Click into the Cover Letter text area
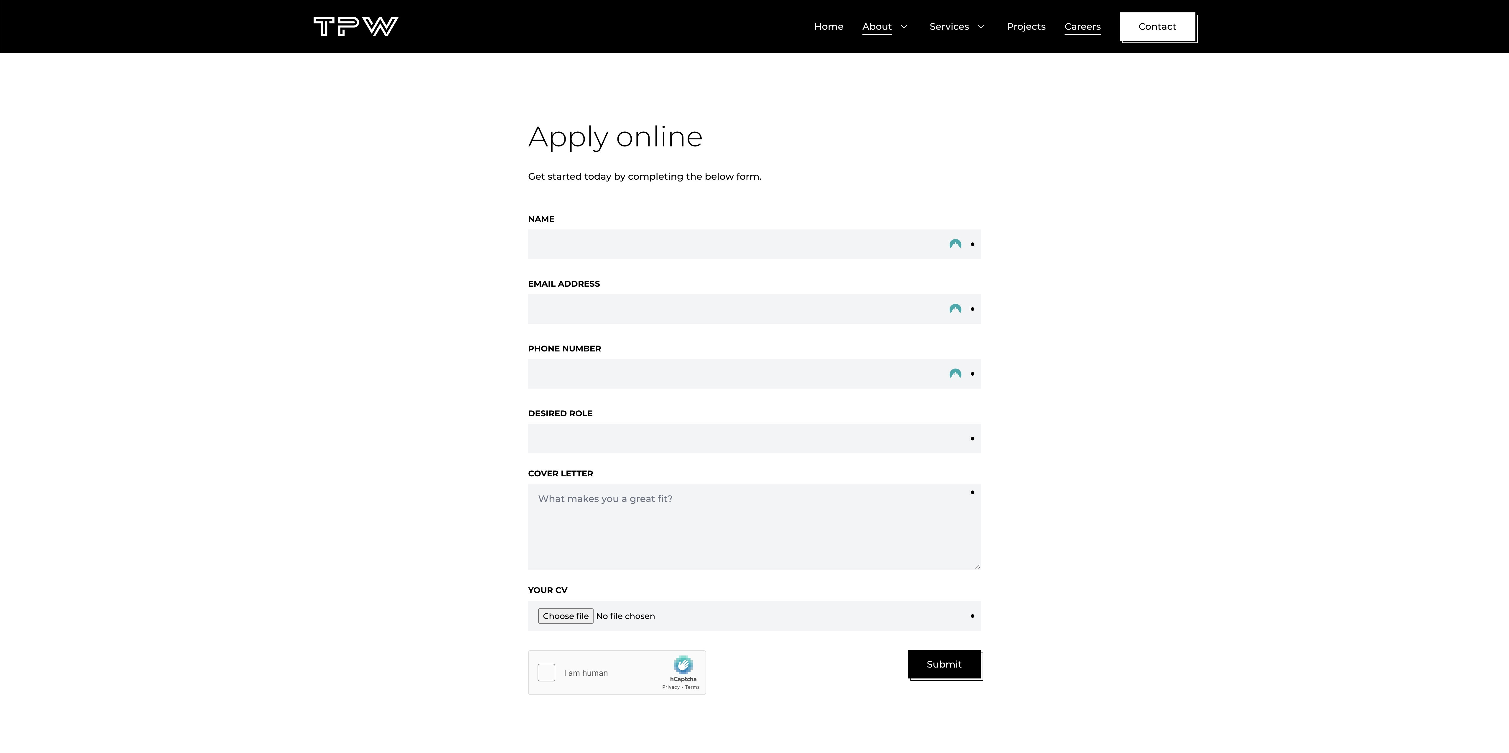This screenshot has height=753, width=1509. [754, 527]
